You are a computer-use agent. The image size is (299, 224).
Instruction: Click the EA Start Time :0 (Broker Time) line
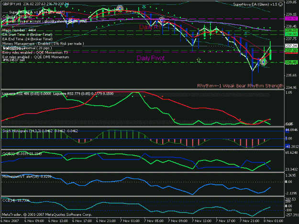point(27,35)
